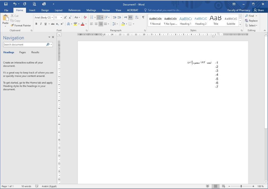Open the search options dropdown arrow
The width and height of the screenshot is (268, 189).
51,44
